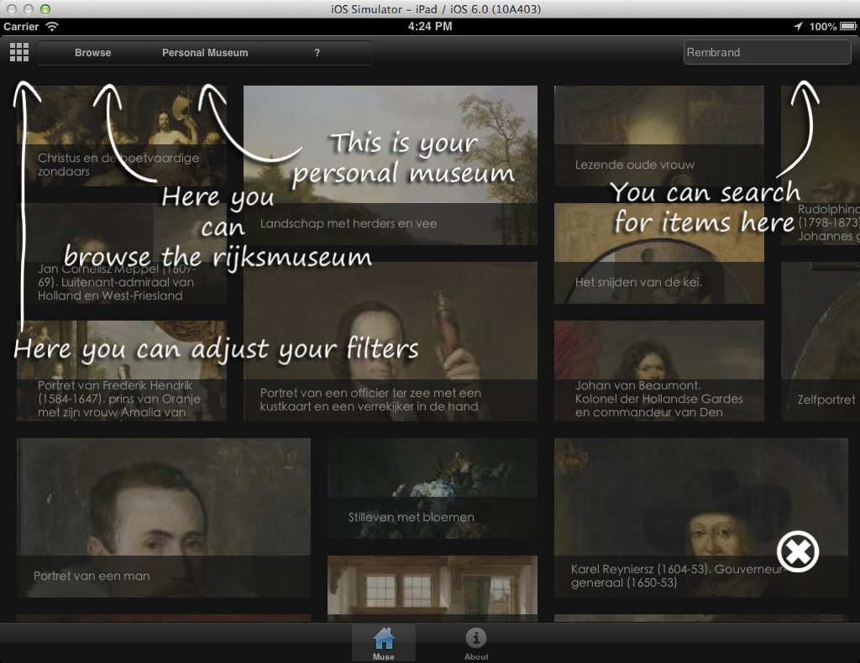860x663 pixels.
Task: Click the location services arrow icon
Action: tap(798, 26)
